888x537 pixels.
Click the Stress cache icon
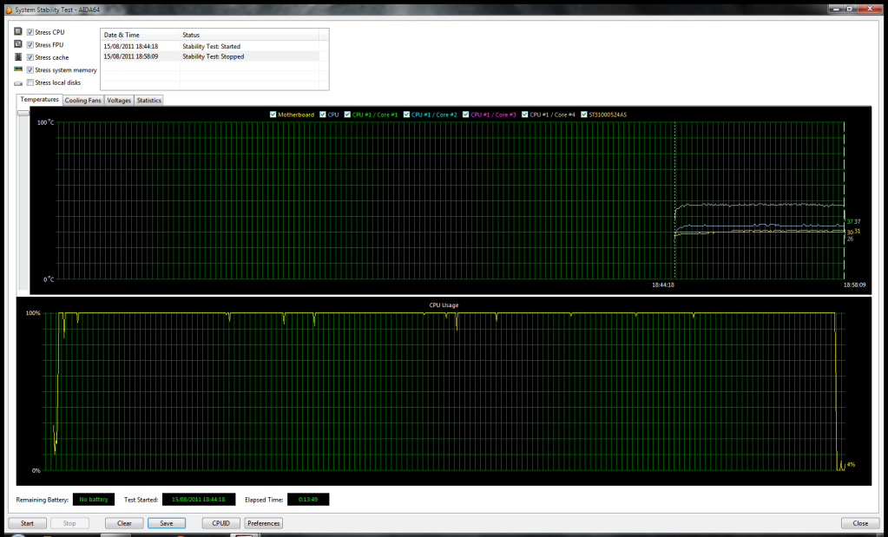pyautogui.click(x=17, y=57)
